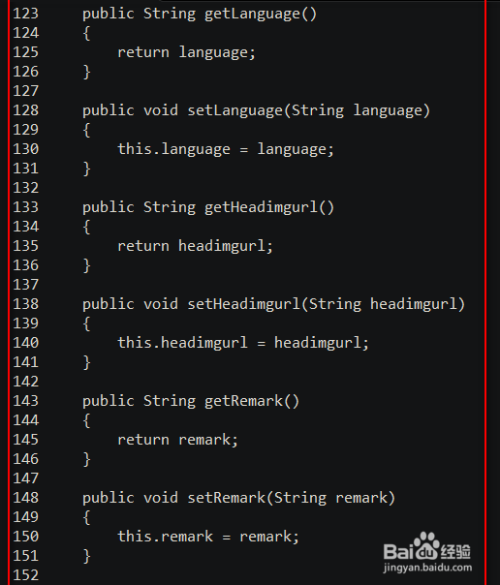Click the closing brace on line 151
Viewport: 500px width, 585px height.
[86, 556]
